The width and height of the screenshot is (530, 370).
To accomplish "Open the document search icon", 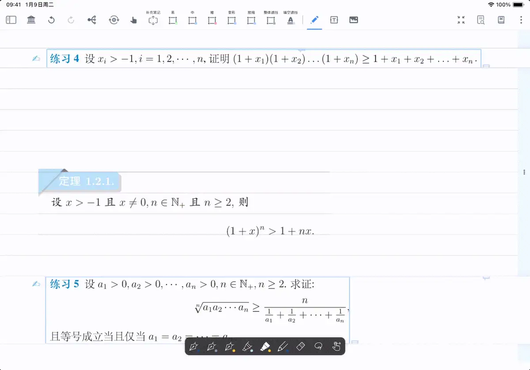I will pos(481,20).
